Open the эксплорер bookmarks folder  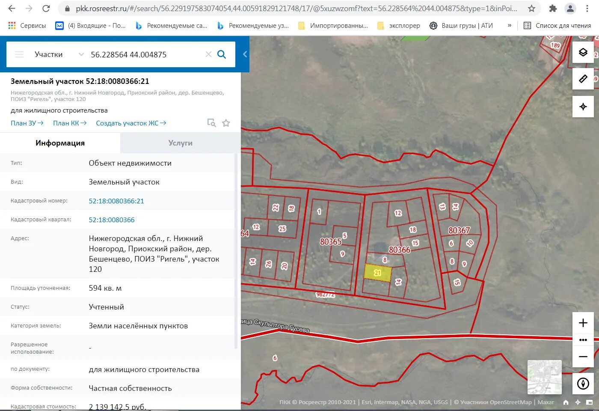point(399,26)
